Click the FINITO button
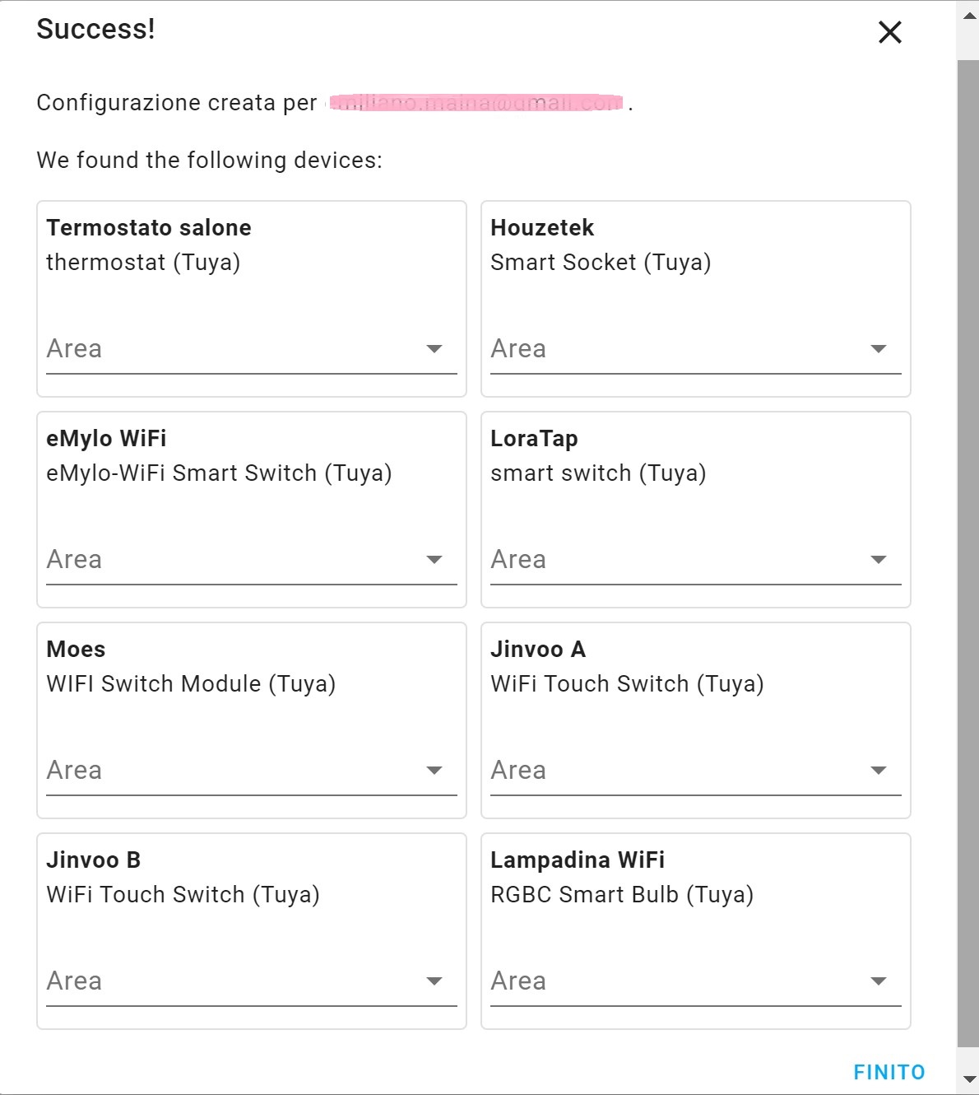 889,1072
